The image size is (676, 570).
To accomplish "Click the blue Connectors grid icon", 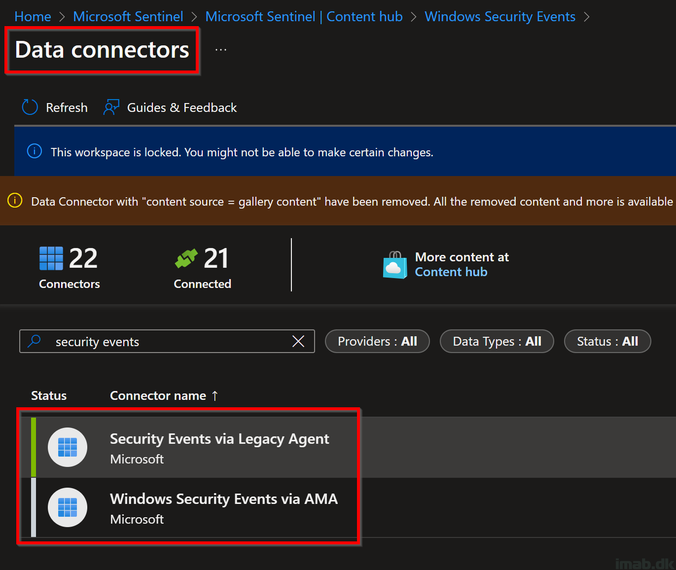I will point(51,258).
